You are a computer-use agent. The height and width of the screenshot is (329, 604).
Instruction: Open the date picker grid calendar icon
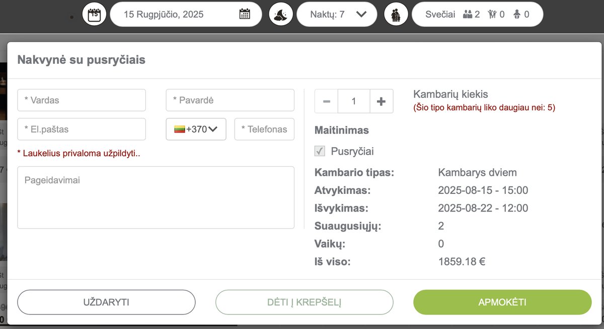[x=245, y=14]
